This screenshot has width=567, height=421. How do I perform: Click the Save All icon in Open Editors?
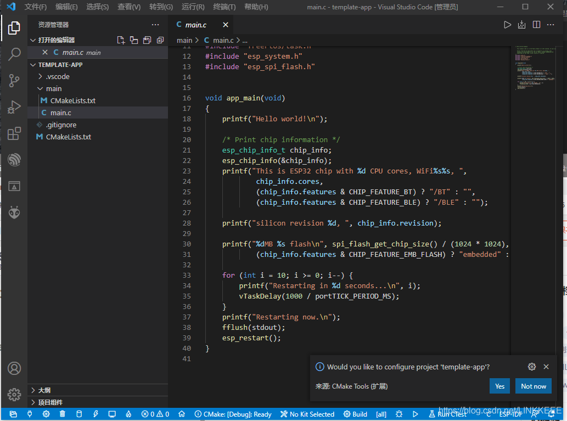[147, 40]
